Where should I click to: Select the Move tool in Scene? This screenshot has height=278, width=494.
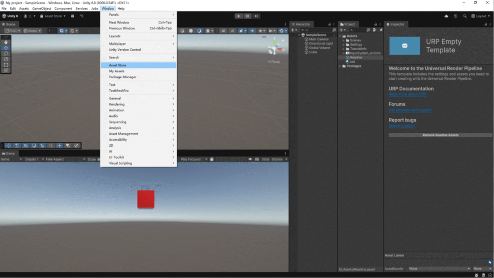click(6, 48)
